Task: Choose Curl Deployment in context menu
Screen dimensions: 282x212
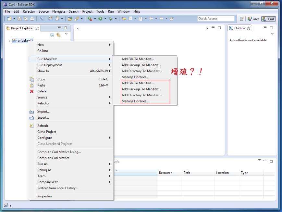Action: pos(50,65)
